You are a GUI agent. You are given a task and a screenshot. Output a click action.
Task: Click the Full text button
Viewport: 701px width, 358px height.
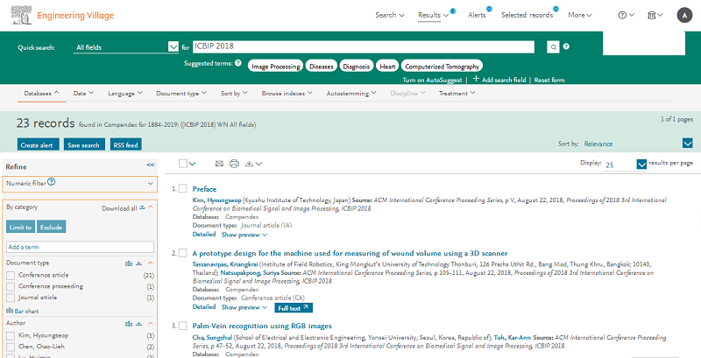pos(293,308)
